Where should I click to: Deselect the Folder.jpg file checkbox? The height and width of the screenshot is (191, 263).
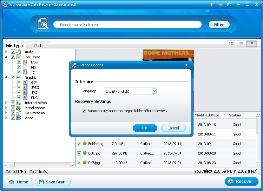pyautogui.click(x=79, y=144)
